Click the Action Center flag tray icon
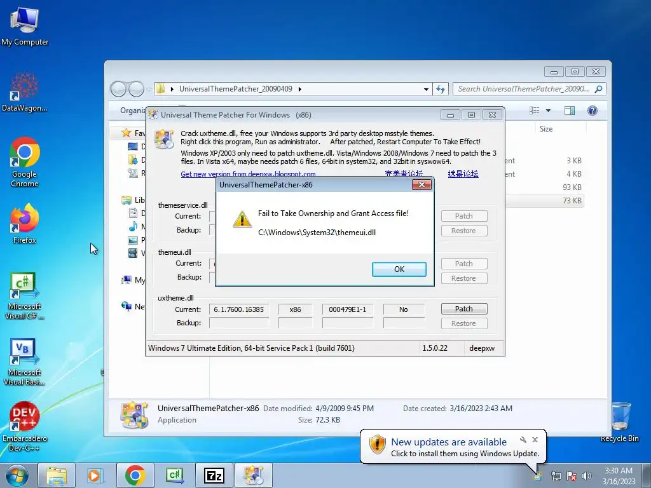The image size is (651, 488). click(572, 476)
